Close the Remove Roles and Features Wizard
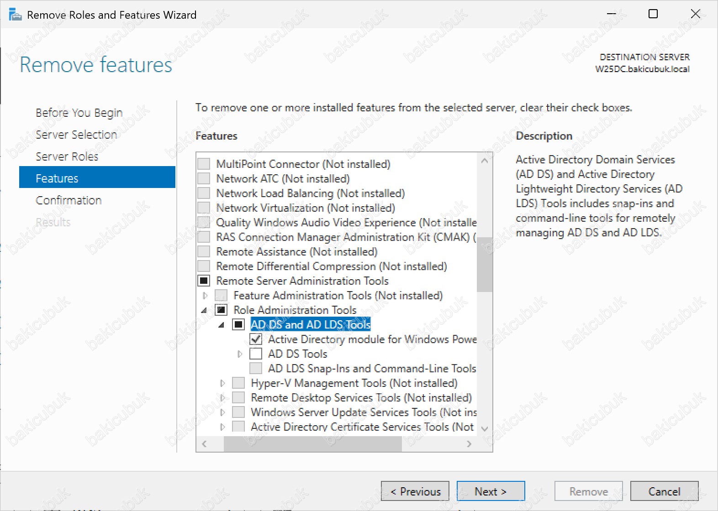 695,14
